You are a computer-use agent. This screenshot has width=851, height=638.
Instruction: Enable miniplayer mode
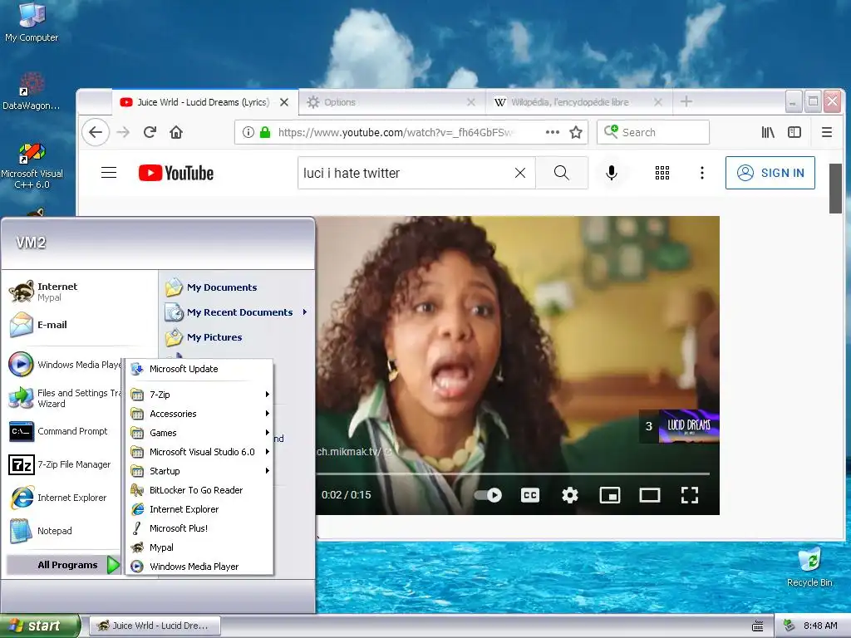click(x=609, y=495)
